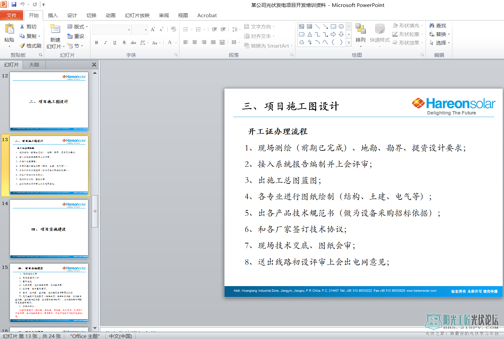The image size is (504, 339).
Task: Open the File (文件) tab
Action: pos(12,15)
